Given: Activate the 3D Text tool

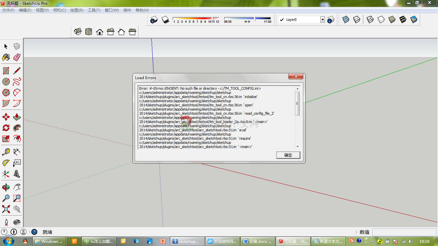Looking at the screenshot, I should pos(17,174).
